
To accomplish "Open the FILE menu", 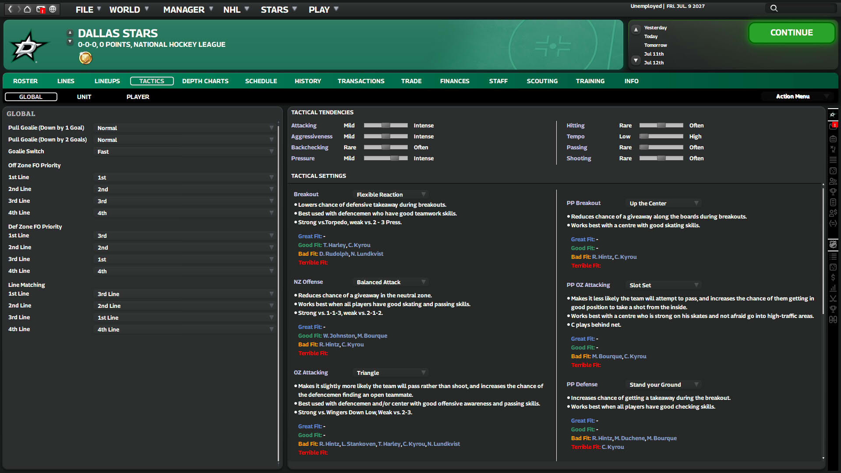I will coord(88,10).
